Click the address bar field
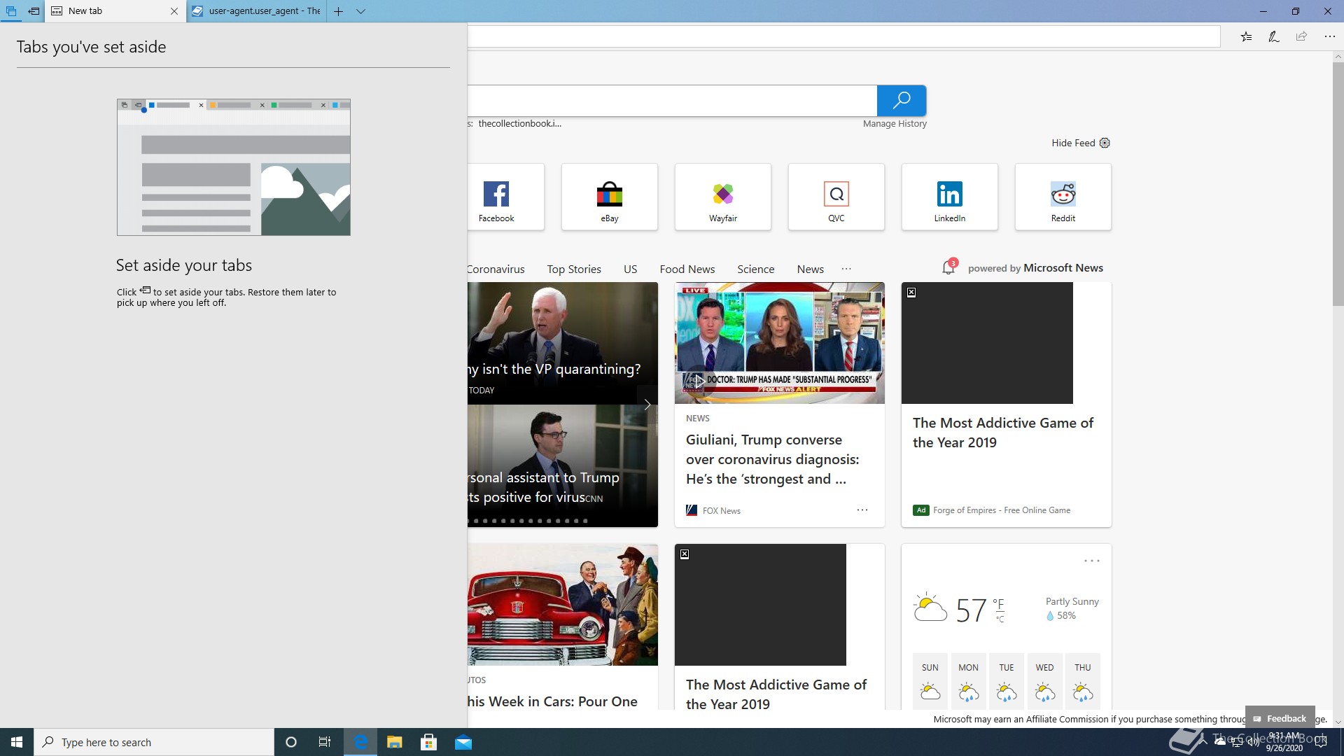Screen dimensions: 1344x756 click(844, 36)
